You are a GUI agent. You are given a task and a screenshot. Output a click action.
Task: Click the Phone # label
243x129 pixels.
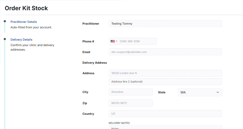coord(88,41)
